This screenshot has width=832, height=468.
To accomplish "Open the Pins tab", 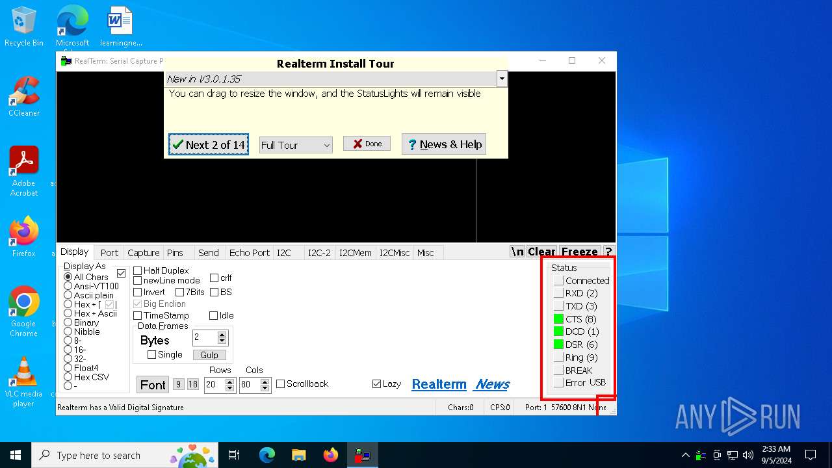I will tap(175, 252).
